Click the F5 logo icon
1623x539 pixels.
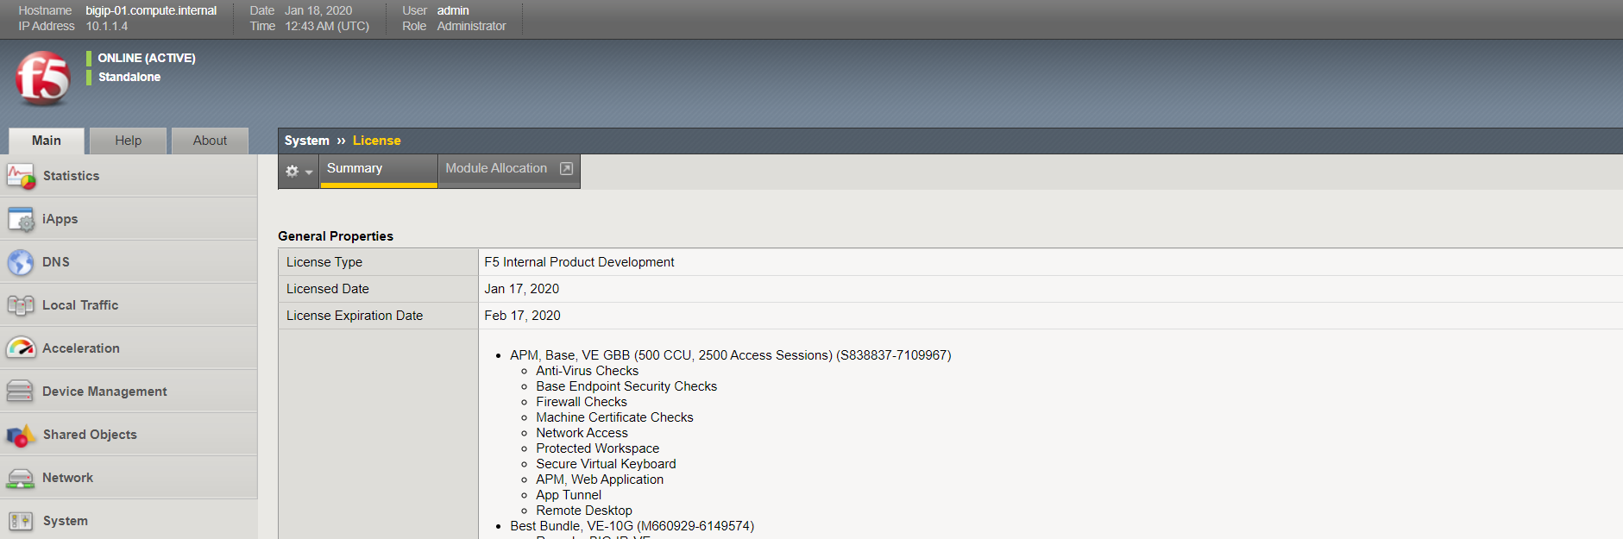pos(42,78)
